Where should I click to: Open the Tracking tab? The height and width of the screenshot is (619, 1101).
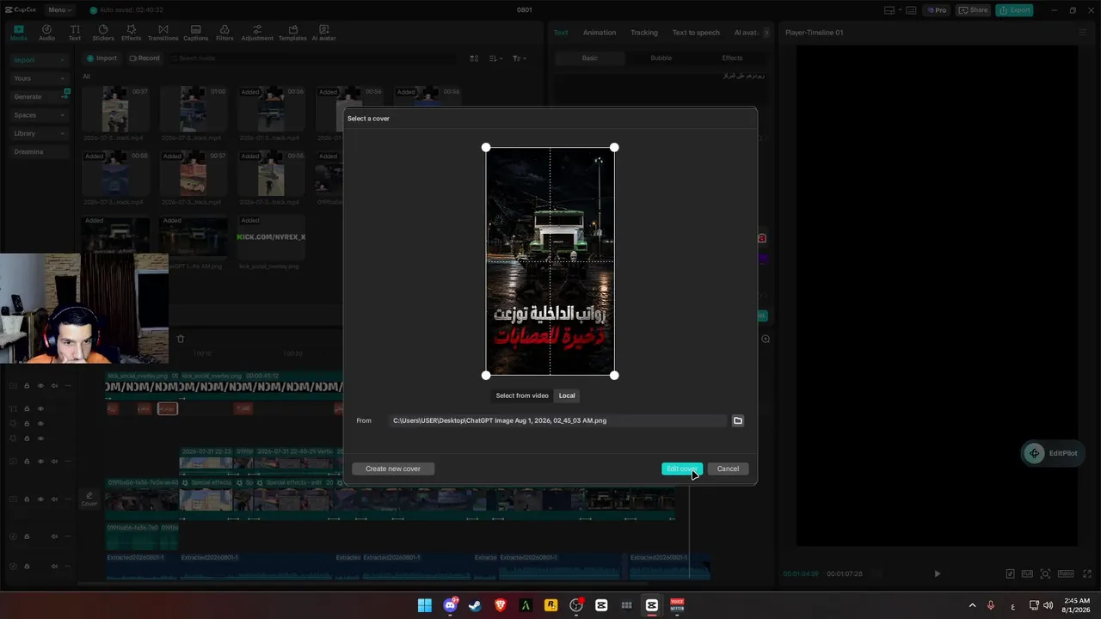pyautogui.click(x=644, y=33)
